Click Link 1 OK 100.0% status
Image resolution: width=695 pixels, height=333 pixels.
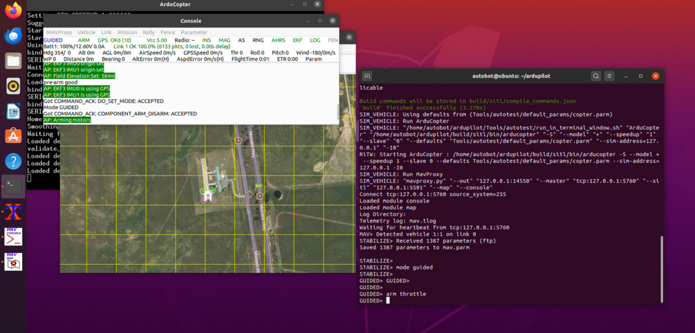pyautogui.click(x=172, y=46)
